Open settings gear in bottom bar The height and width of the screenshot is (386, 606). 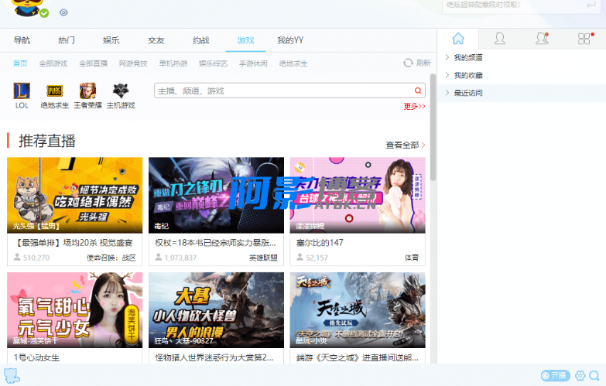tap(580, 375)
